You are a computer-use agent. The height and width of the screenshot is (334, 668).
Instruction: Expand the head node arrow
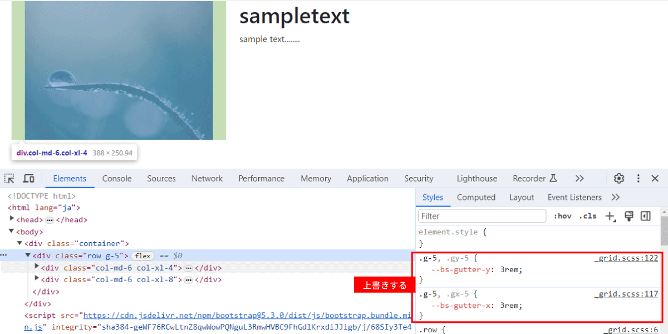click(12, 219)
